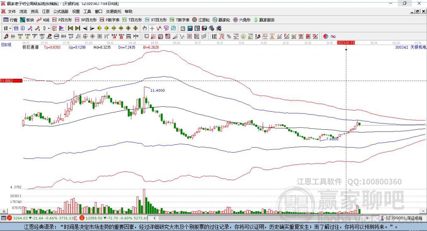Image resolution: width=427 pixels, height=231 pixels.
Task: Open the 浏览 menu
Action: [x=23, y=11]
